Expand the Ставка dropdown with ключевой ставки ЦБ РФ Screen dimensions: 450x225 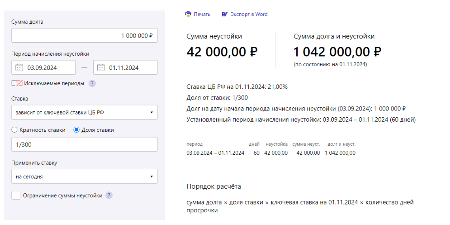(x=84, y=112)
